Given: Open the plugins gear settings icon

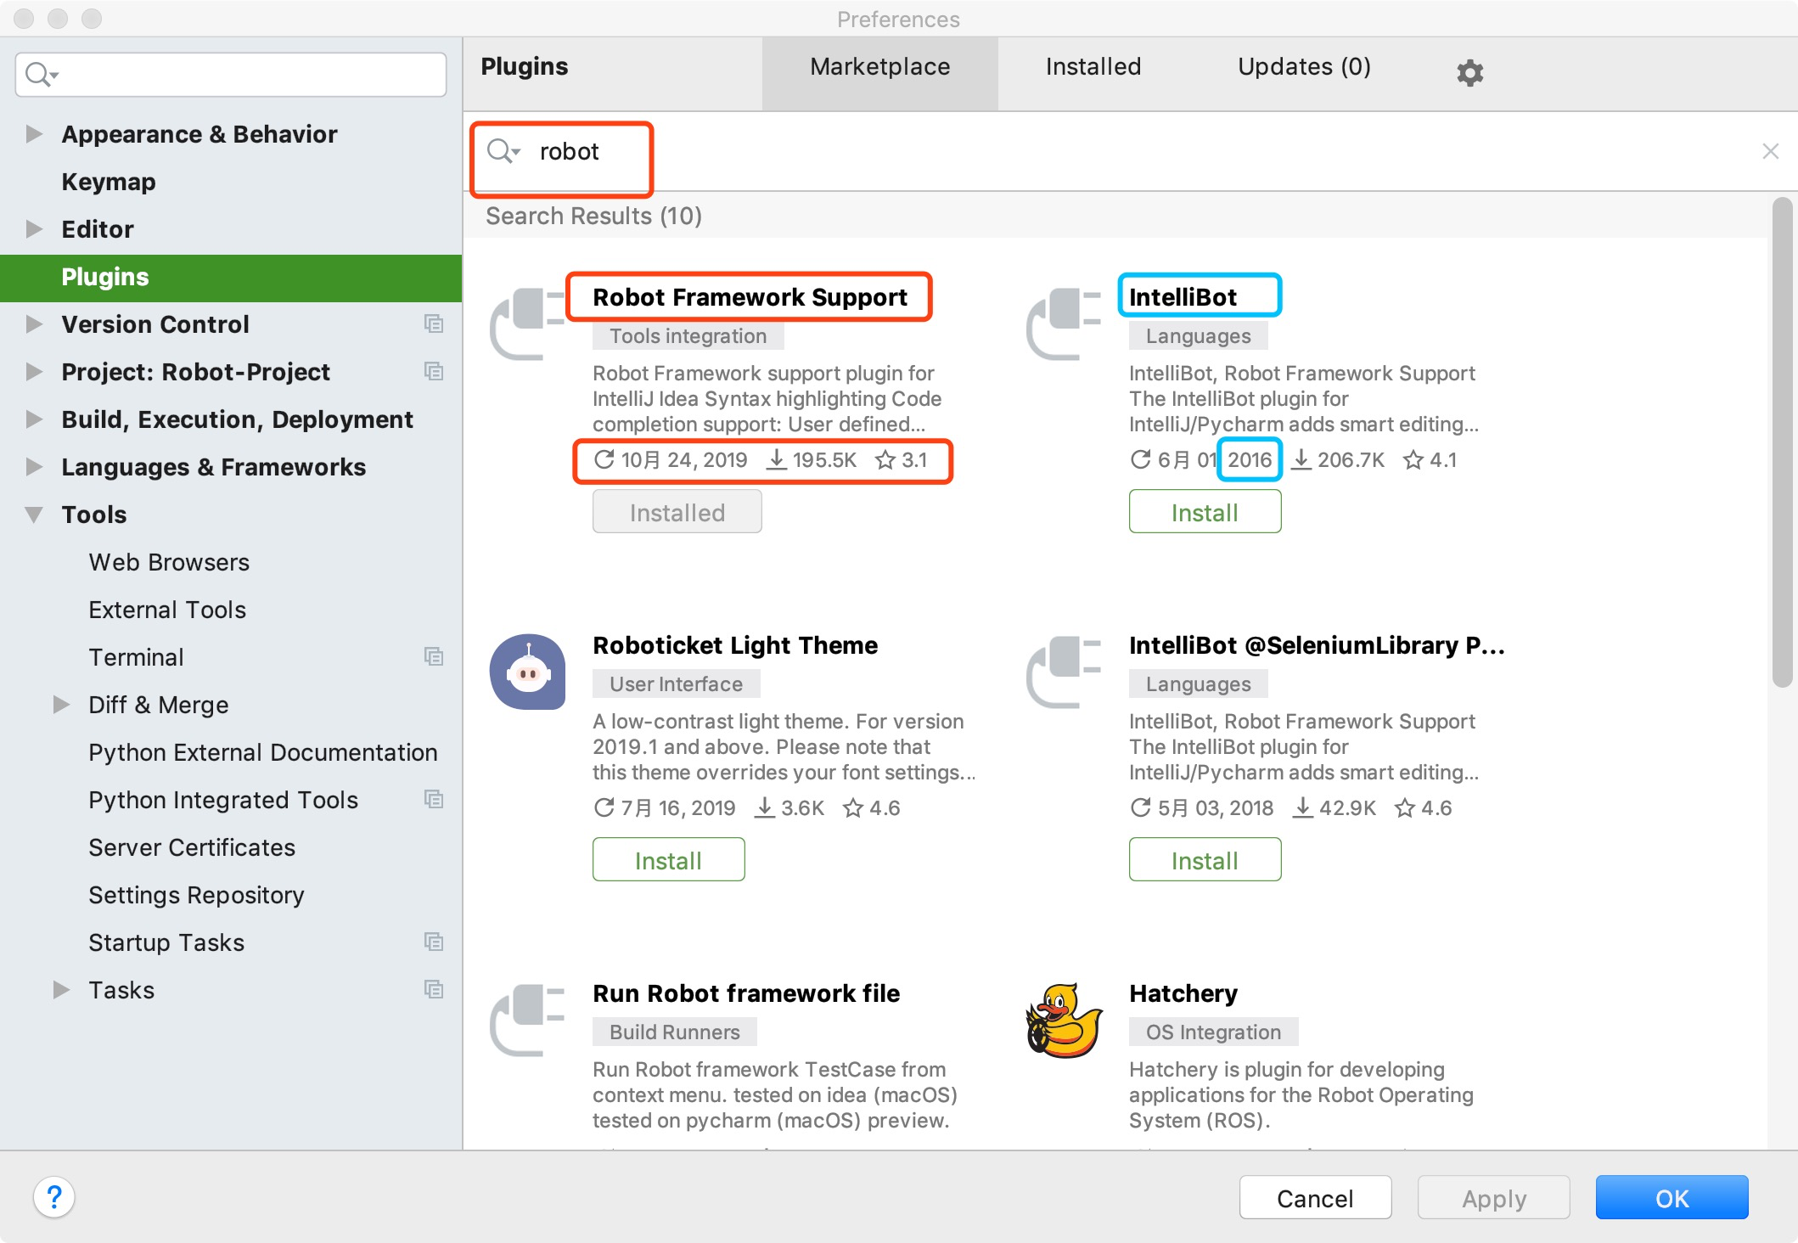Looking at the screenshot, I should click(x=1469, y=73).
